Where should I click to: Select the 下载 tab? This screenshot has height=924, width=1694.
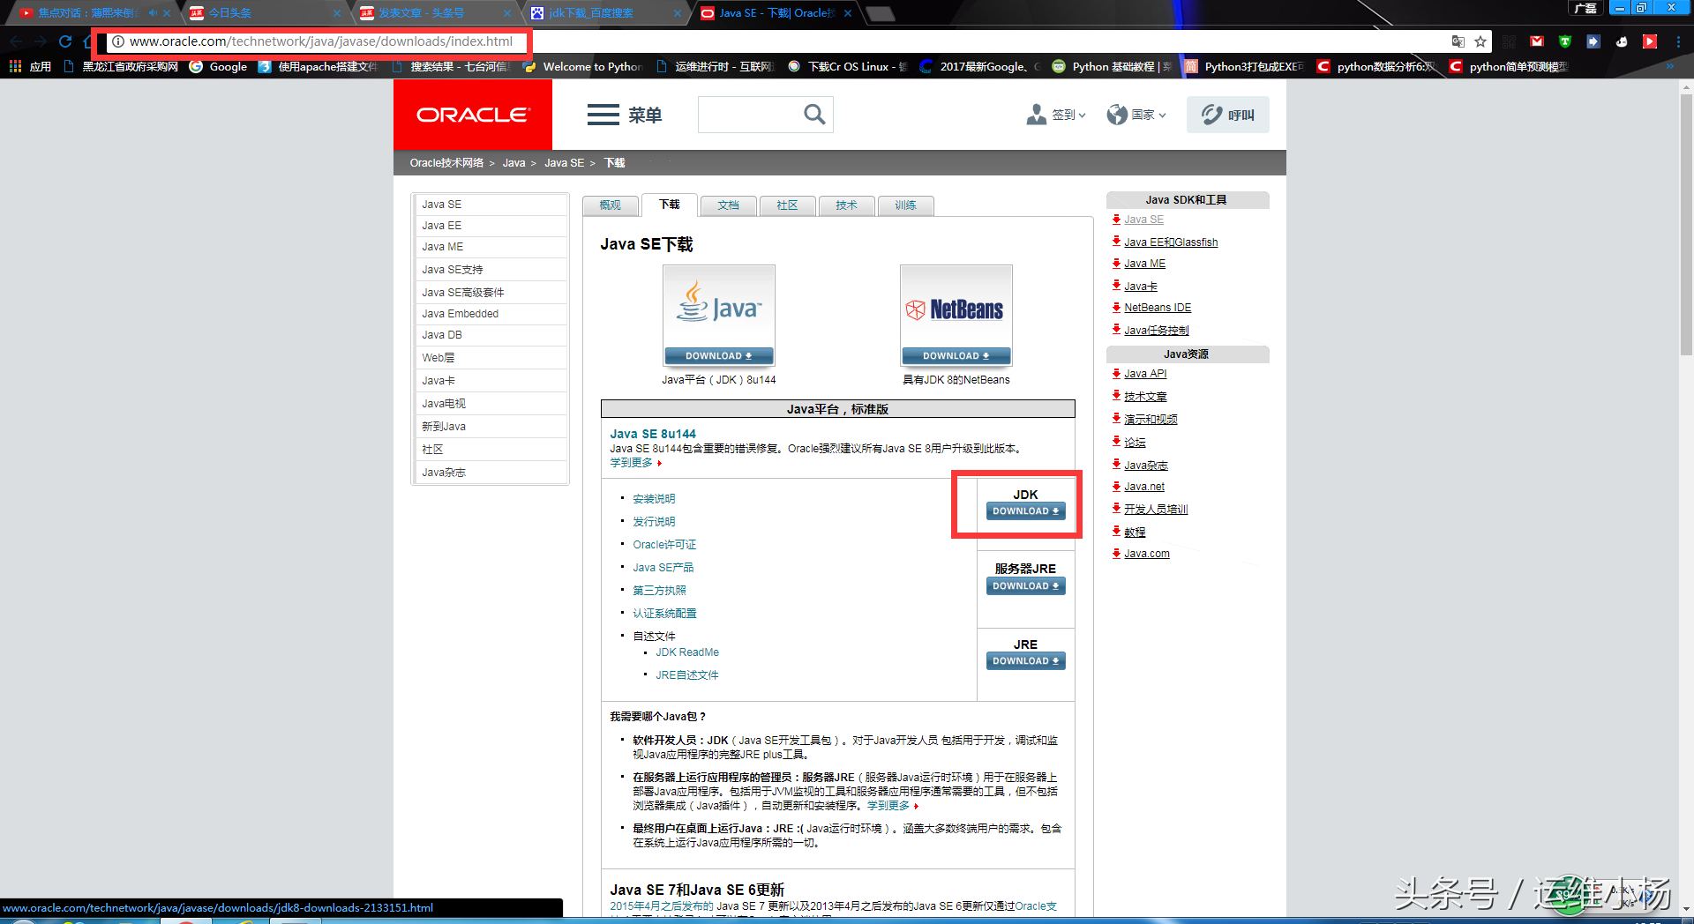pyautogui.click(x=670, y=205)
